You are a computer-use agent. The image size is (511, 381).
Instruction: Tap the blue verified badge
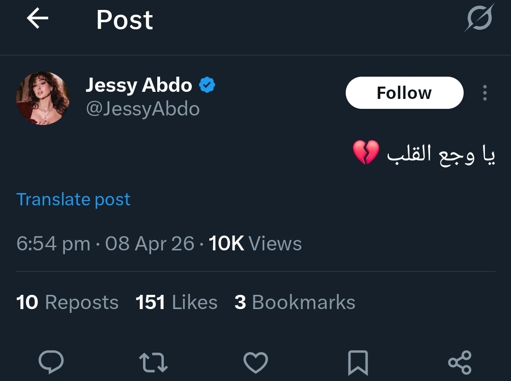207,85
